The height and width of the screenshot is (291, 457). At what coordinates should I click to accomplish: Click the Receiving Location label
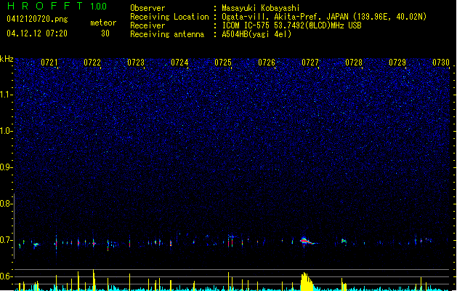169,17
